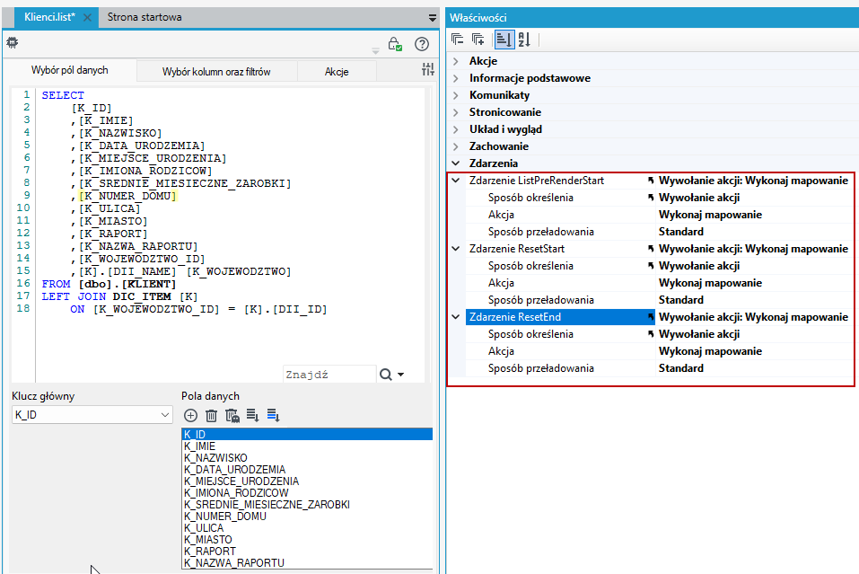Open the Wybór kolumn oraz filtrów tab
The image size is (859, 574).
216,72
